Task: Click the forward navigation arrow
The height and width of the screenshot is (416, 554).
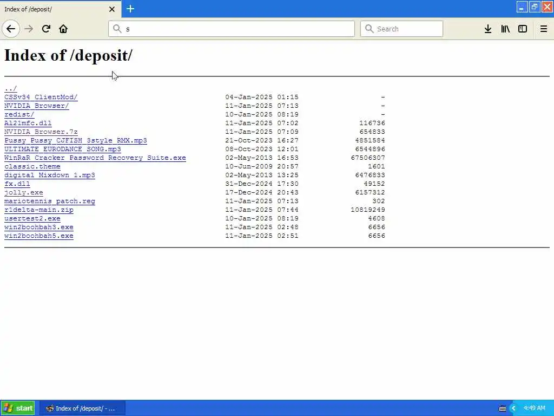Action: tap(29, 29)
